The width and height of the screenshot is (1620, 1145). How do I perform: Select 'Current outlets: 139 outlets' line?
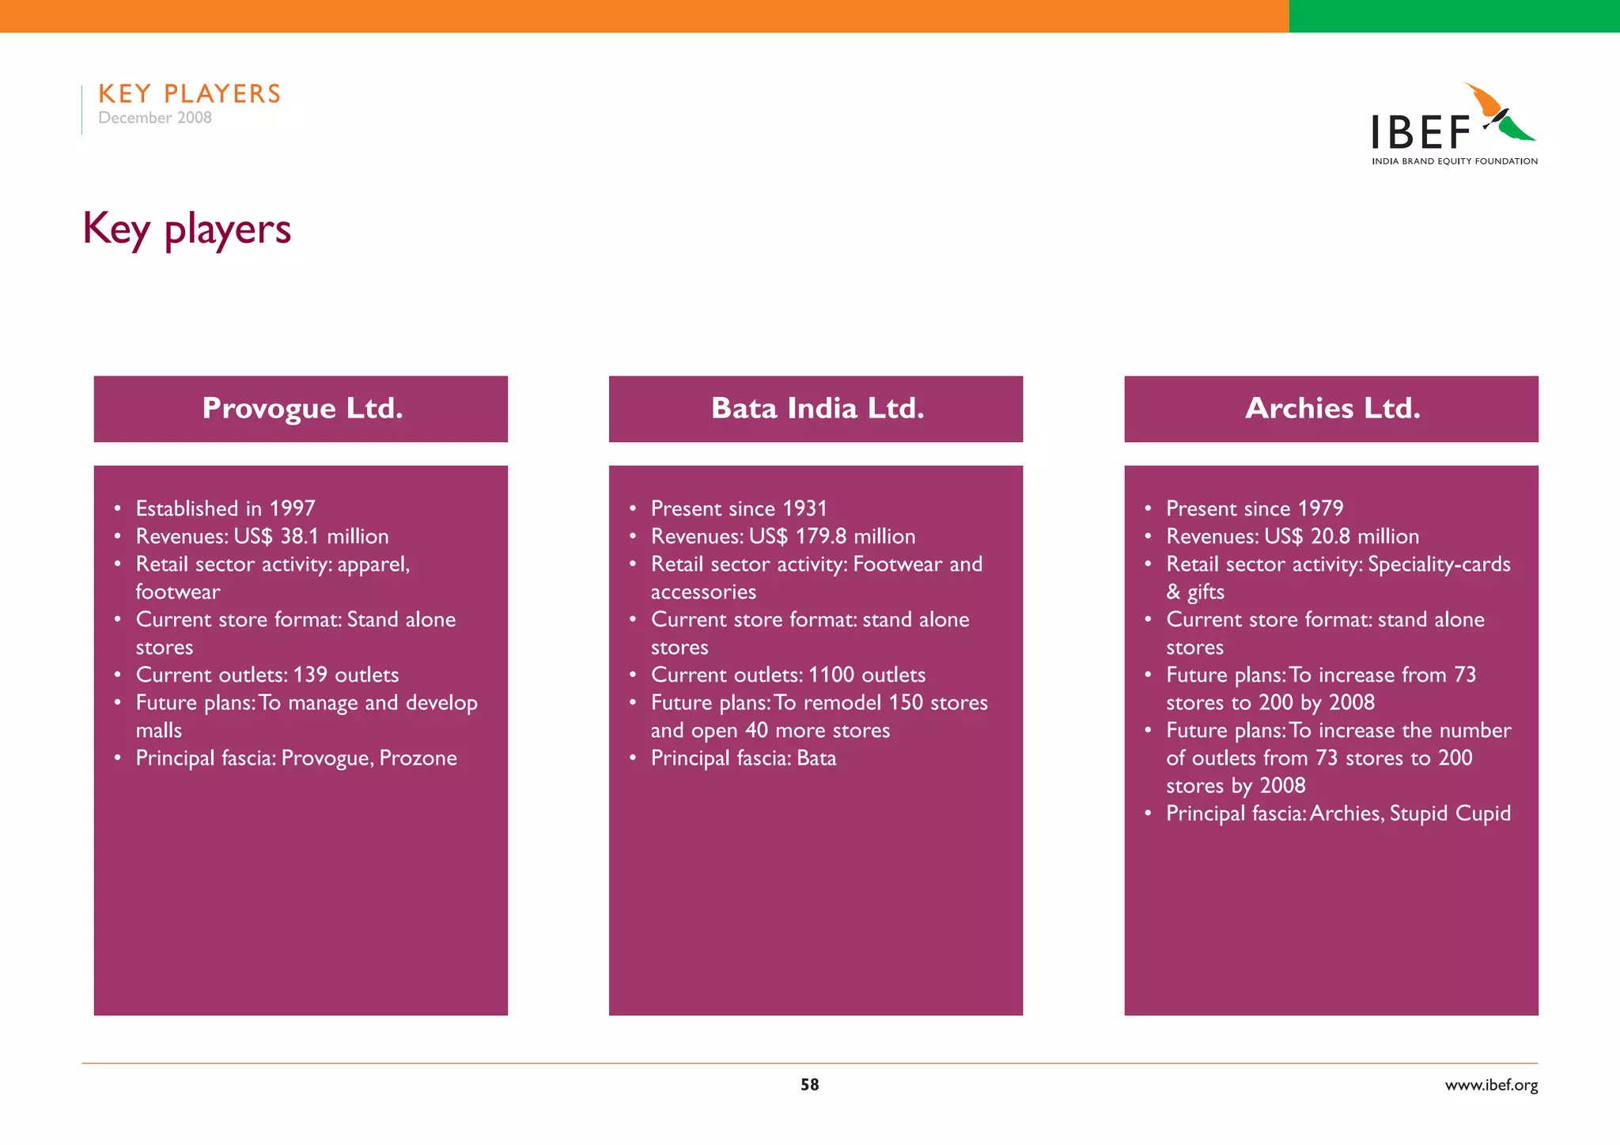click(x=267, y=675)
